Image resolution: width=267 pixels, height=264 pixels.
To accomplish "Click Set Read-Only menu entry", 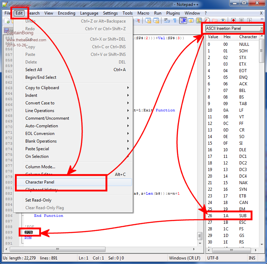I will (x=38, y=200).
